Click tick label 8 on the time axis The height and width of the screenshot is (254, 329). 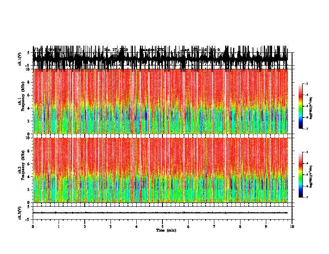point(240,227)
